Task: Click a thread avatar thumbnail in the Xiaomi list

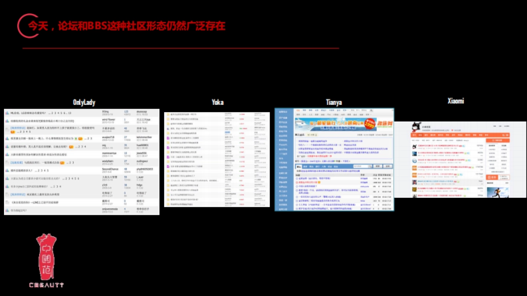Action: 414,146
